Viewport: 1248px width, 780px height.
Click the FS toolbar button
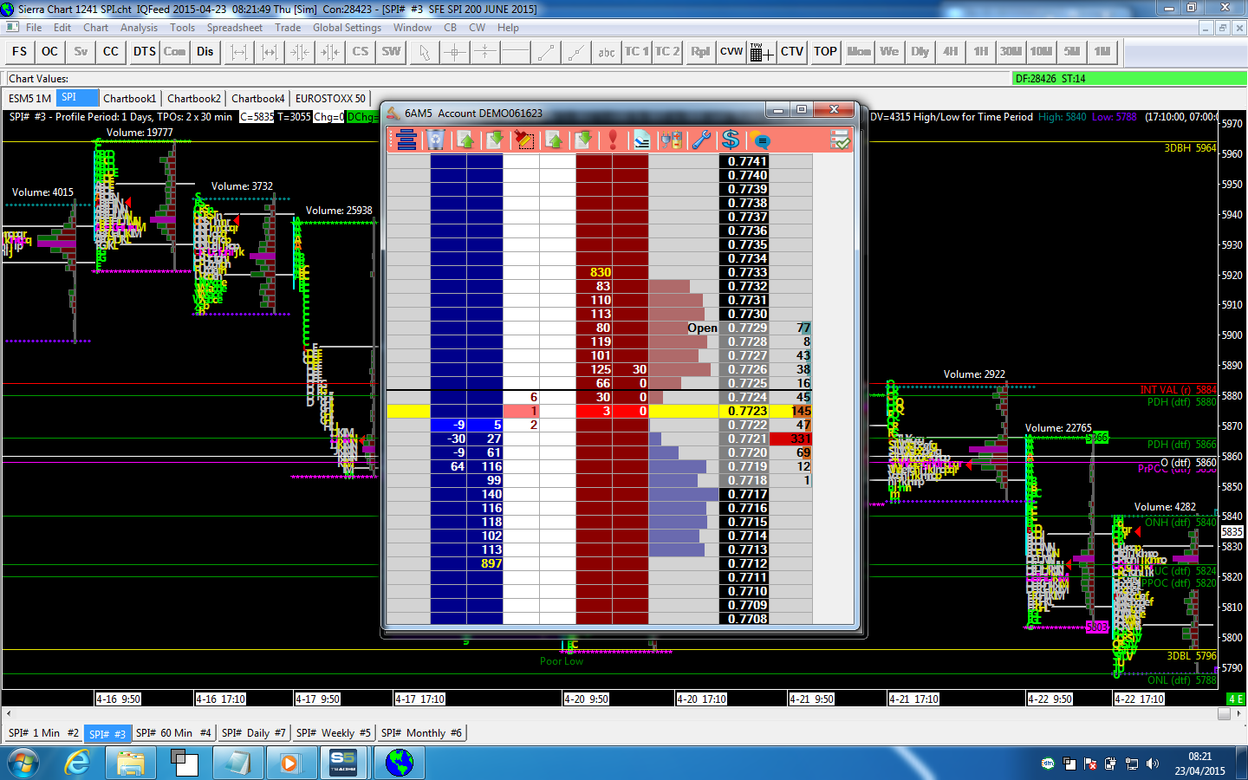click(20, 52)
